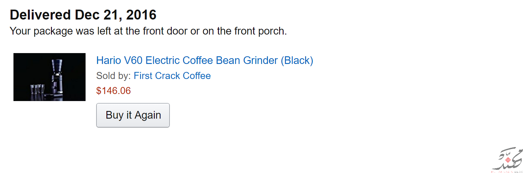Click the '2016' year in the delivery heading
523x173 pixels.
point(141,15)
